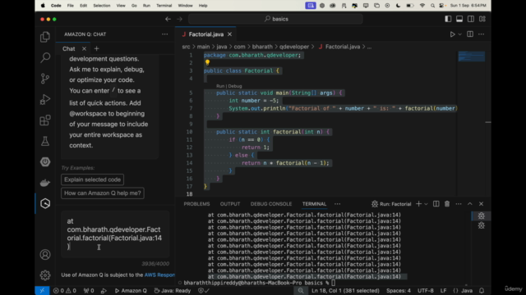Click the Run Java play icon in editor toolbar

(452, 34)
